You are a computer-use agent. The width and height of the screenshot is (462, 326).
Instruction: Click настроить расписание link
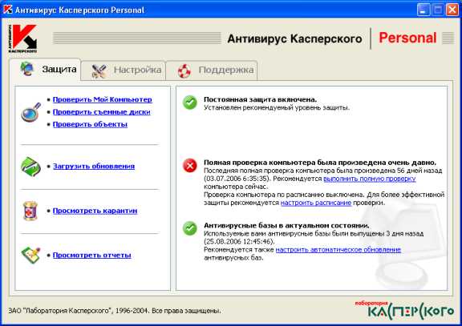coord(316,203)
